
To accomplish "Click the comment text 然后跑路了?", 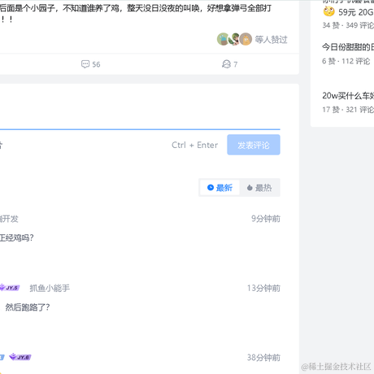I will [28, 307].
